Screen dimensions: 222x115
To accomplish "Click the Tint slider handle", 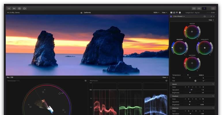I will click(190, 78).
